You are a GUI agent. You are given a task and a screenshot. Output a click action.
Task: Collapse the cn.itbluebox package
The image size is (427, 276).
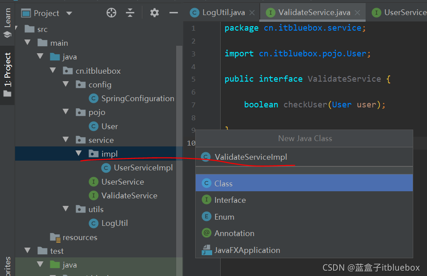53,71
